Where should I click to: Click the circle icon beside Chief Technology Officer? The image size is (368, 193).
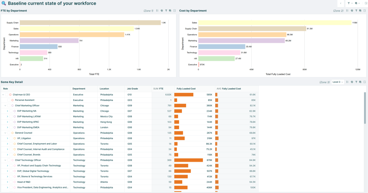pos(13,160)
